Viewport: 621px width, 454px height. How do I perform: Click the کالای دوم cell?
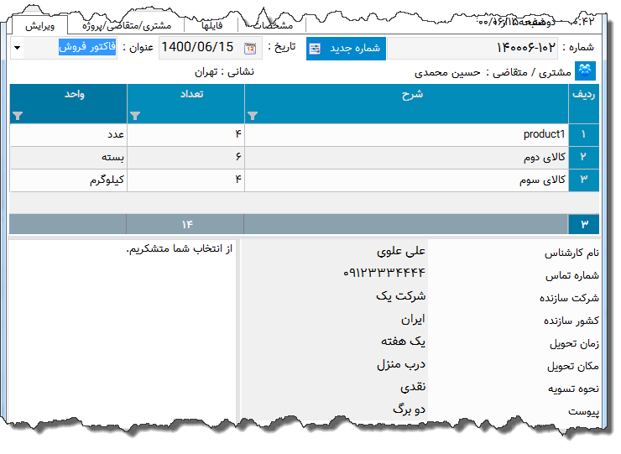tap(407, 157)
